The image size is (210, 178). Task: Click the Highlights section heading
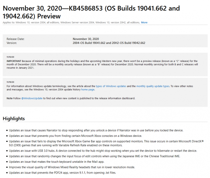point(14,118)
